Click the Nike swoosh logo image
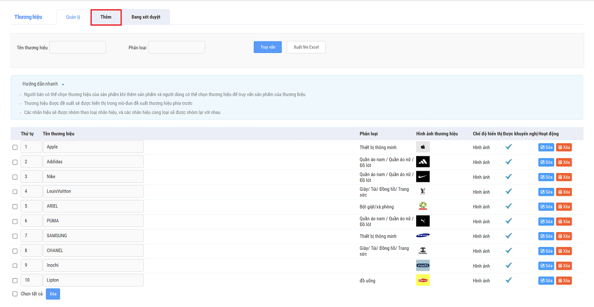Screen dimensions: 594x307 (x=423, y=177)
